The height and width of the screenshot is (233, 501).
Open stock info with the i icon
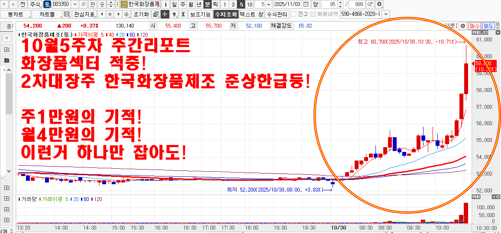click(x=165, y=4)
